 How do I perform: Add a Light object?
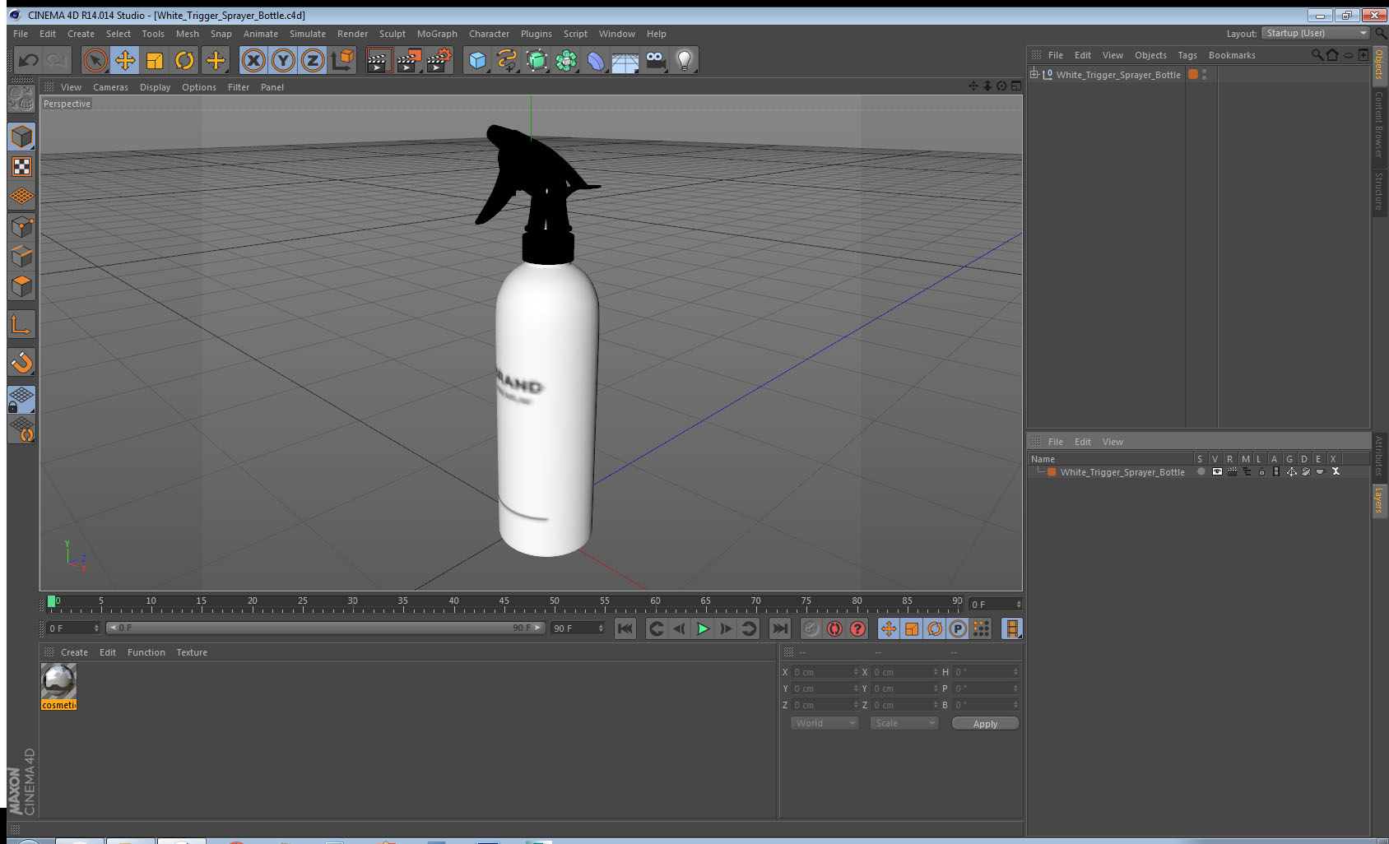[685, 60]
